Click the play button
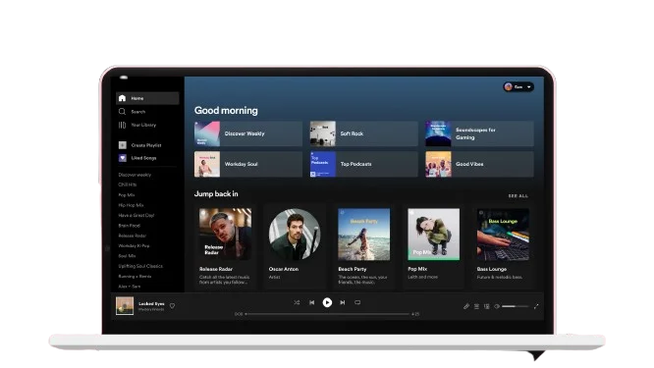654x368 pixels. (327, 302)
